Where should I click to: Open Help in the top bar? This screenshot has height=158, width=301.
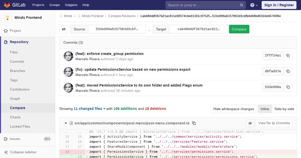click(x=86, y=5)
